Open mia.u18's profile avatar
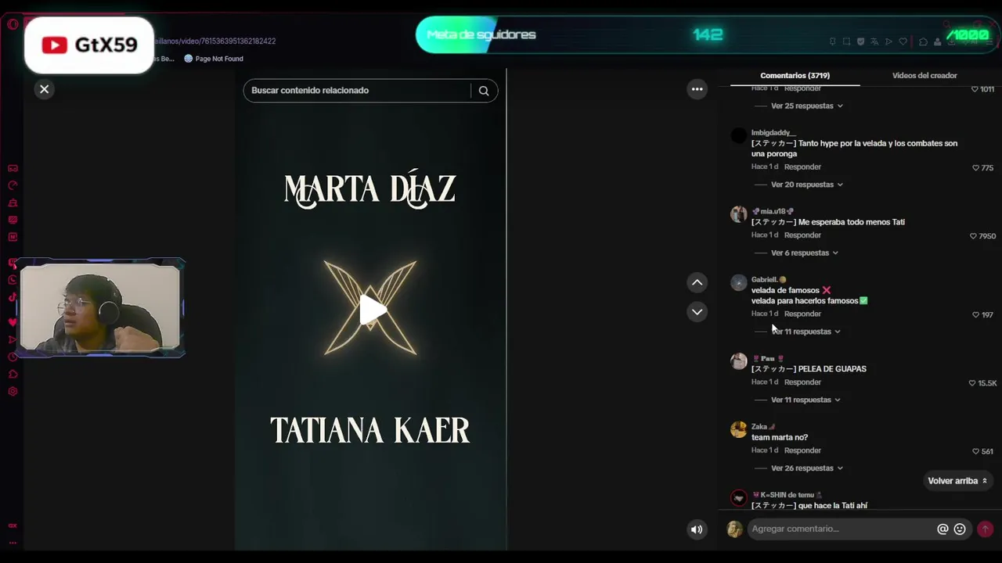Viewport: 1002px width, 563px height. [x=739, y=214]
